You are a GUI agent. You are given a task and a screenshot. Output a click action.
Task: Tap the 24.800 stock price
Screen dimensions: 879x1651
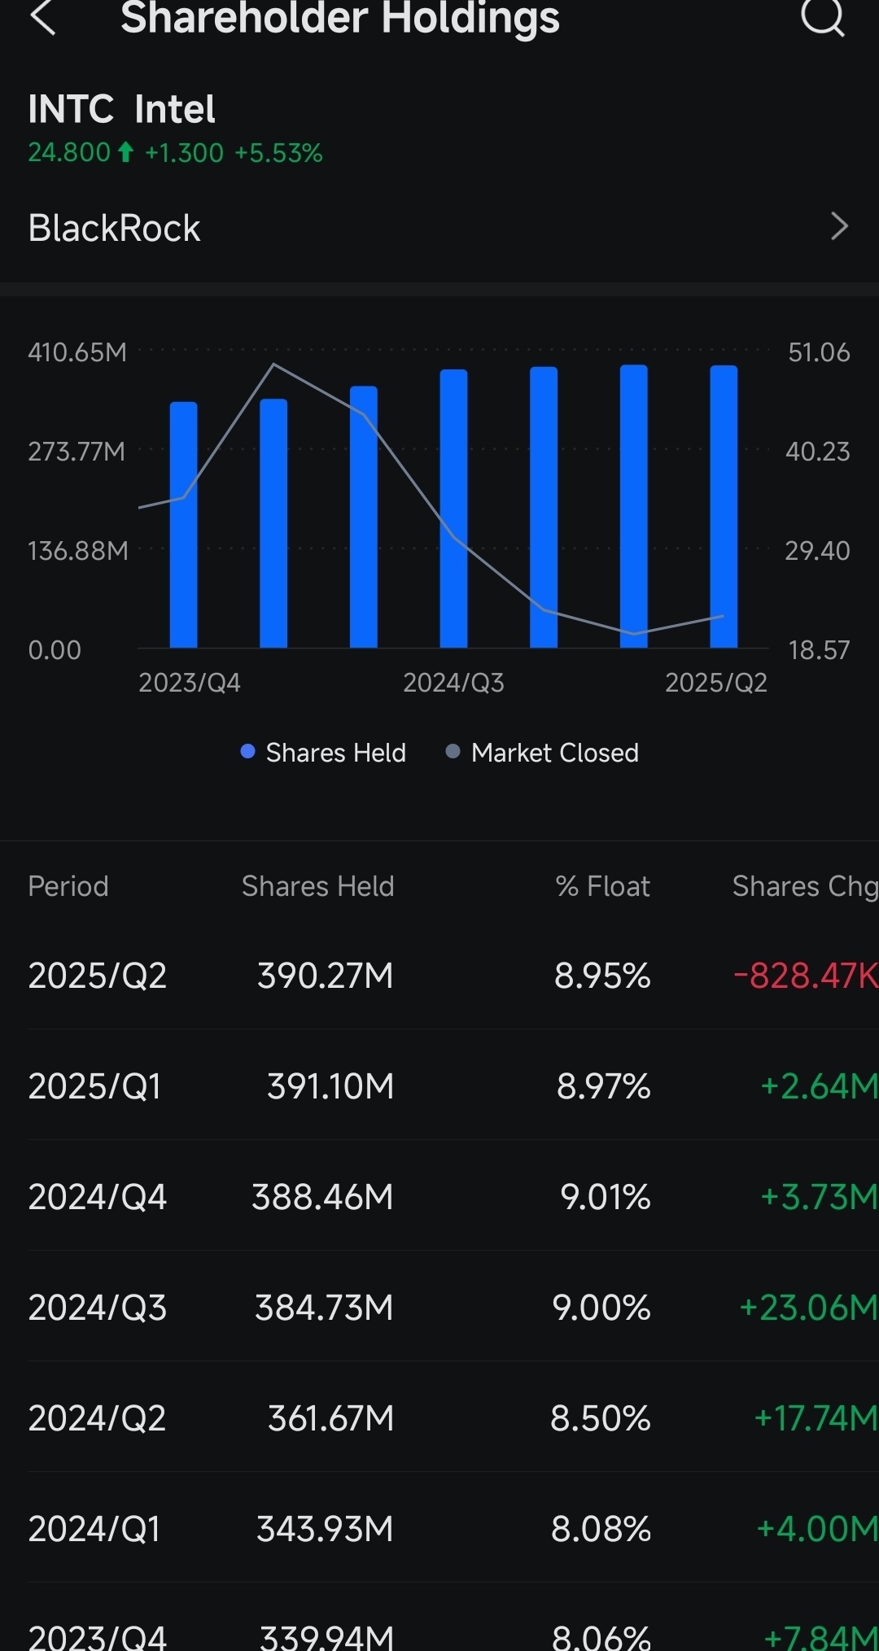[69, 152]
